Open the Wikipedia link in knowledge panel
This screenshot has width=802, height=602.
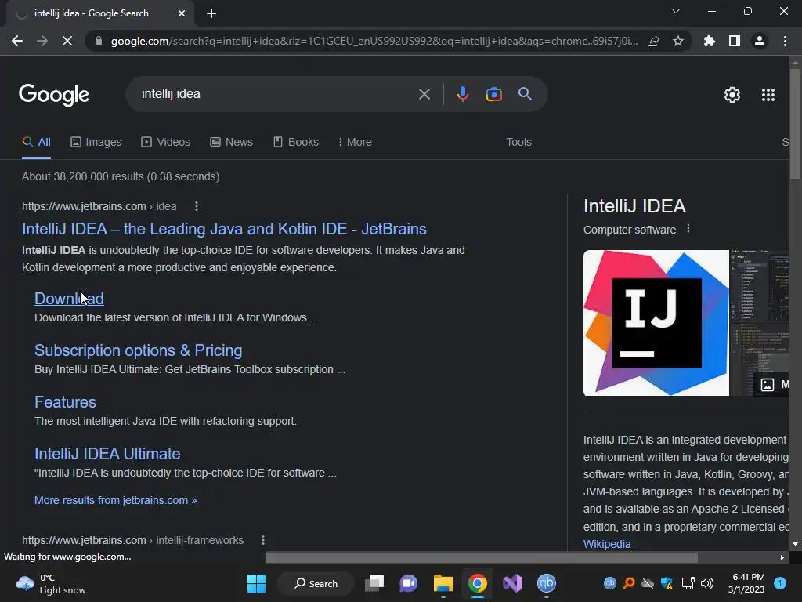pos(607,544)
